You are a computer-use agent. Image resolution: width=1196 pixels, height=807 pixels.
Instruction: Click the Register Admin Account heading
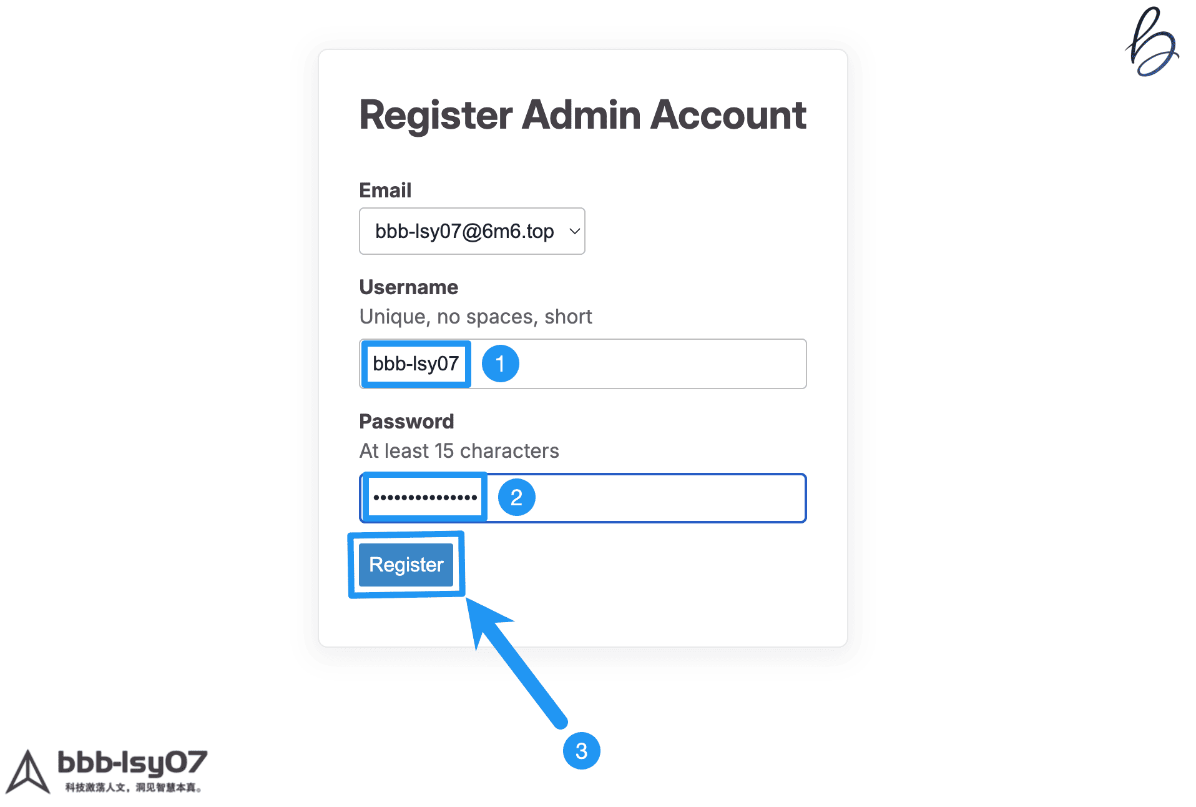[x=582, y=115]
